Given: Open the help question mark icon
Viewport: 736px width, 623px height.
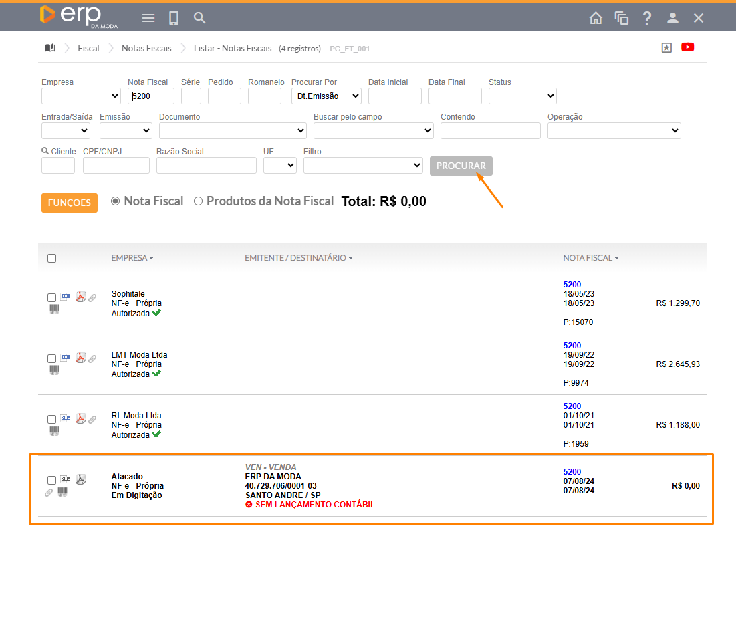Looking at the screenshot, I should (x=646, y=18).
